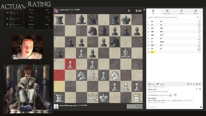Select the white bishop on g5
Viewport: 206px width, 116px height.
126,53
